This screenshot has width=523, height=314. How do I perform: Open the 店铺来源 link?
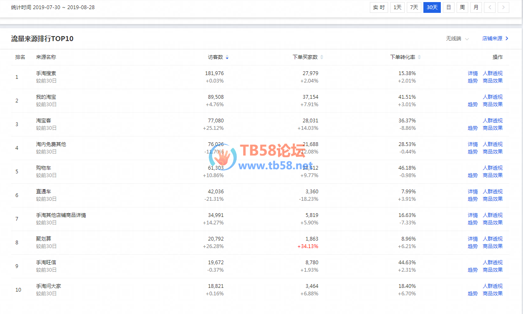coord(495,39)
